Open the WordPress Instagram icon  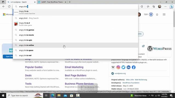pos(118,67)
